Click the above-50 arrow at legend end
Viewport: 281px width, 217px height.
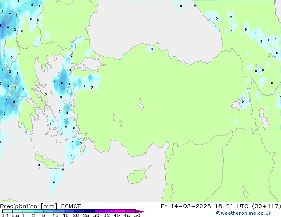pyautogui.click(x=140, y=211)
